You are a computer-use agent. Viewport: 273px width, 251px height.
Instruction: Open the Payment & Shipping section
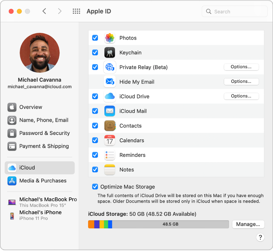point(44,146)
